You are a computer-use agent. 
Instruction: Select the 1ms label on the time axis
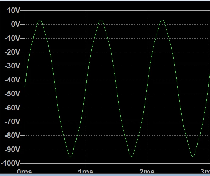(86, 172)
